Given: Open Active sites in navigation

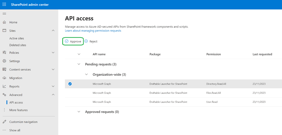Looking at the screenshot, I should click(16, 38).
